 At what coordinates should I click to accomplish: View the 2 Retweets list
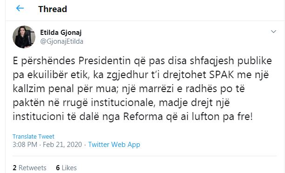[x=29, y=168]
